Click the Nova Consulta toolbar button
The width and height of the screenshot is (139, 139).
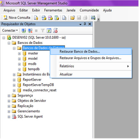click(17, 18)
